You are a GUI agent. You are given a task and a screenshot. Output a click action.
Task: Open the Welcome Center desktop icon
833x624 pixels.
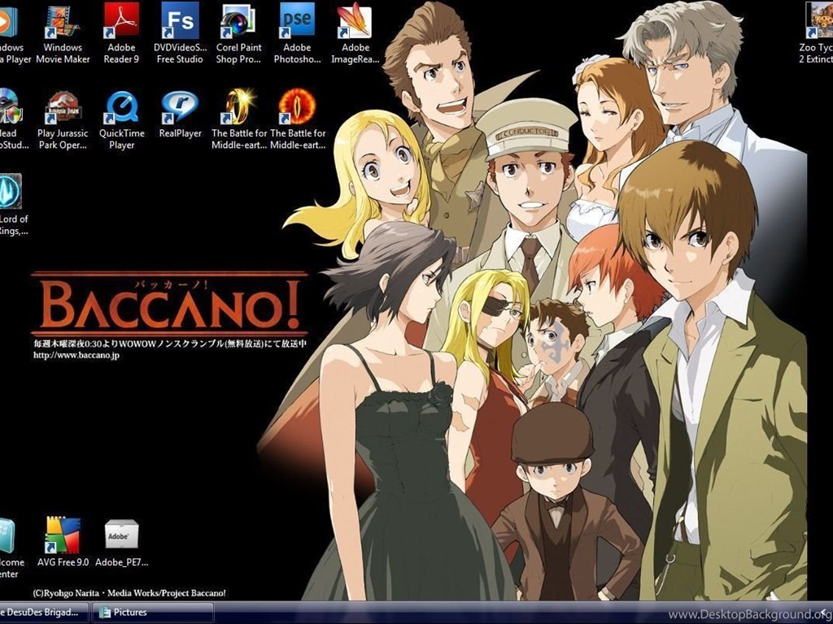click(8, 536)
